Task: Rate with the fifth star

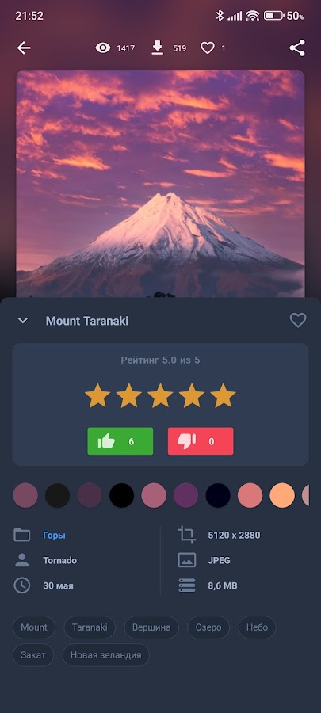Action: (x=223, y=395)
